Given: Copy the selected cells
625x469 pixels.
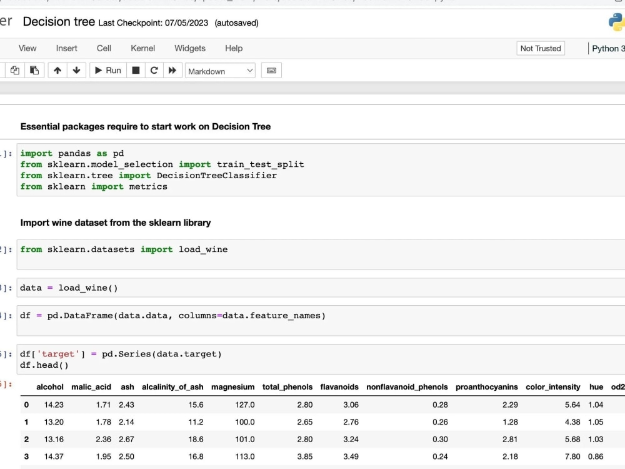Looking at the screenshot, I should point(14,70).
